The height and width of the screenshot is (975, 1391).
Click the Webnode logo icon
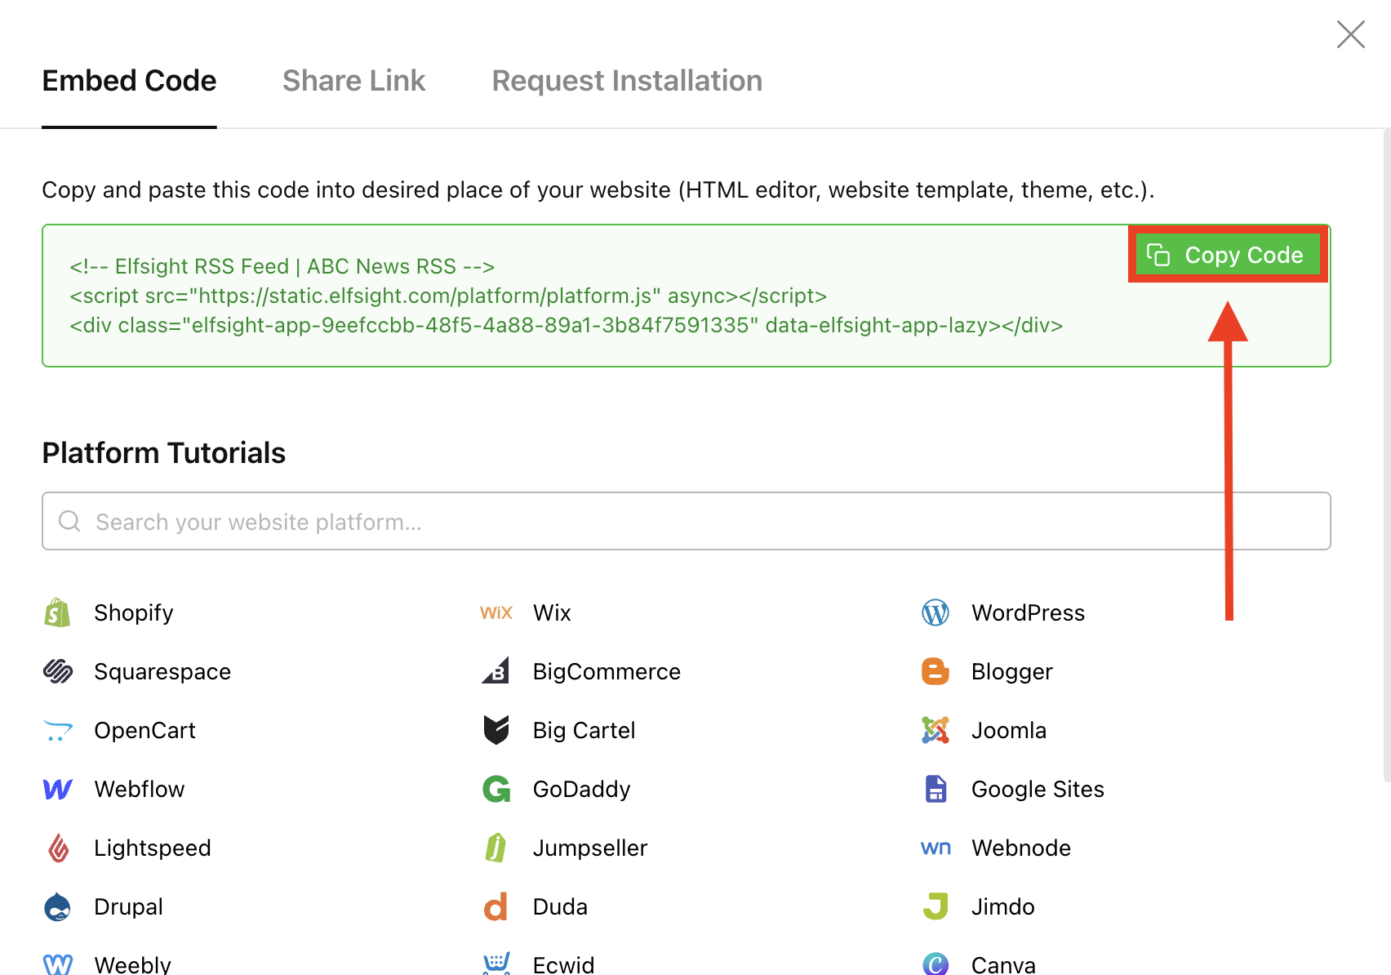point(935,848)
